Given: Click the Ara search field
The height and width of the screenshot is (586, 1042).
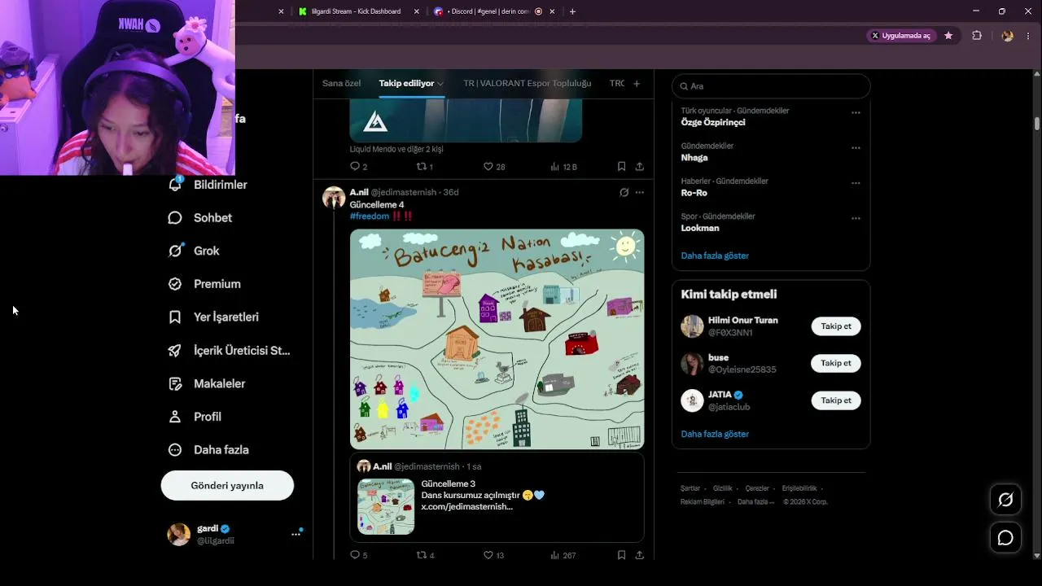Looking at the screenshot, I should [x=771, y=86].
